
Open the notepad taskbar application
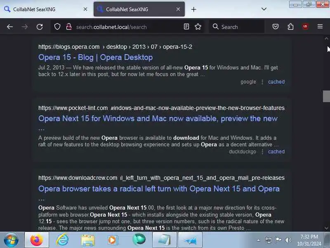tap(164, 240)
